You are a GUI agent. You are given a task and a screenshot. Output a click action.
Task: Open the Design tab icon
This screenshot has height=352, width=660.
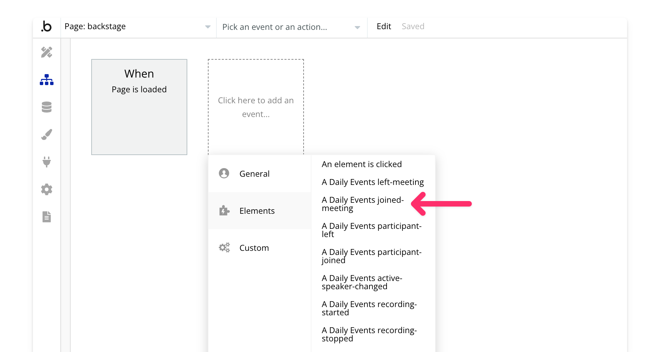(47, 52)
